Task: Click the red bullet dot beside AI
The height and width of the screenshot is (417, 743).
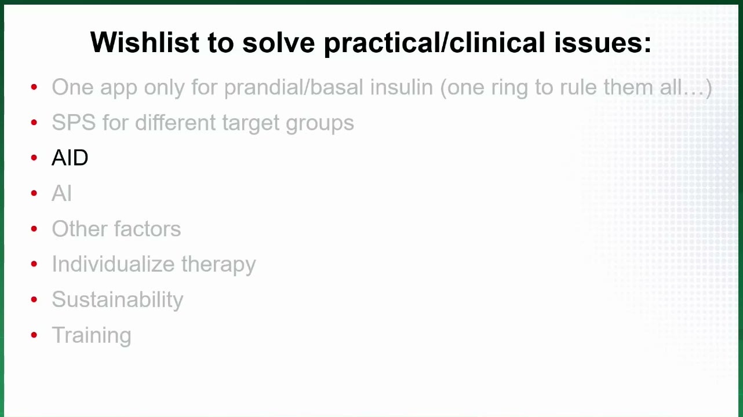Action: tap(34, 193)
